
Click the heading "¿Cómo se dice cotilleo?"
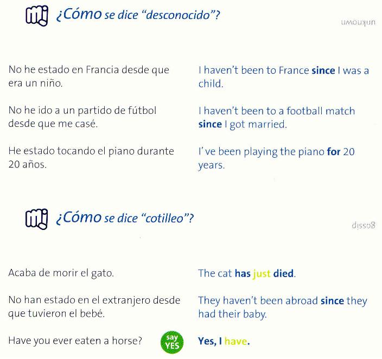[x=125, y=217]
